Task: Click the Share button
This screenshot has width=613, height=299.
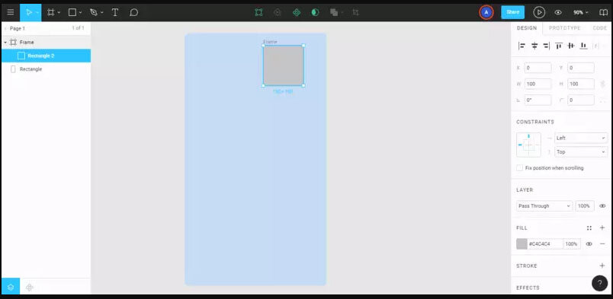Action: 512,12
